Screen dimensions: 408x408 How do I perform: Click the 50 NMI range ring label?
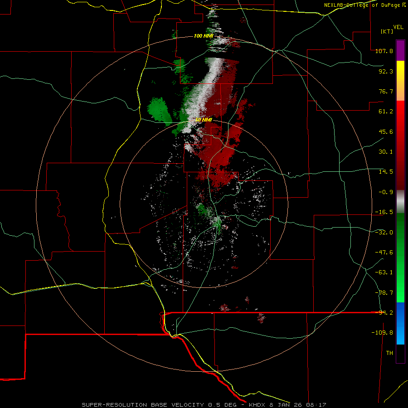pos(204,120)
